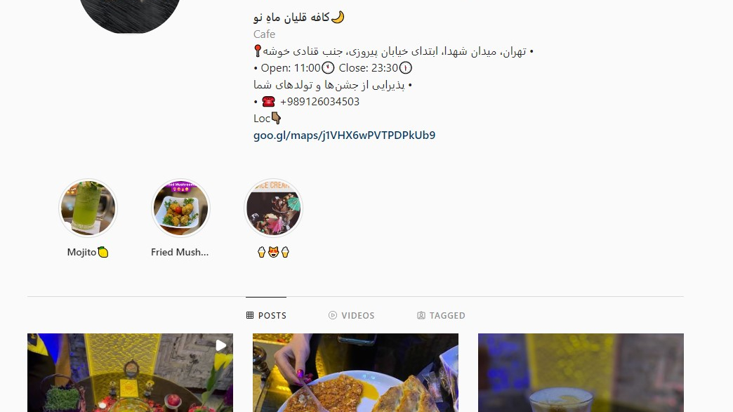Open the Fried Mushroom highlight circle
733x412 pixels.
180,208
